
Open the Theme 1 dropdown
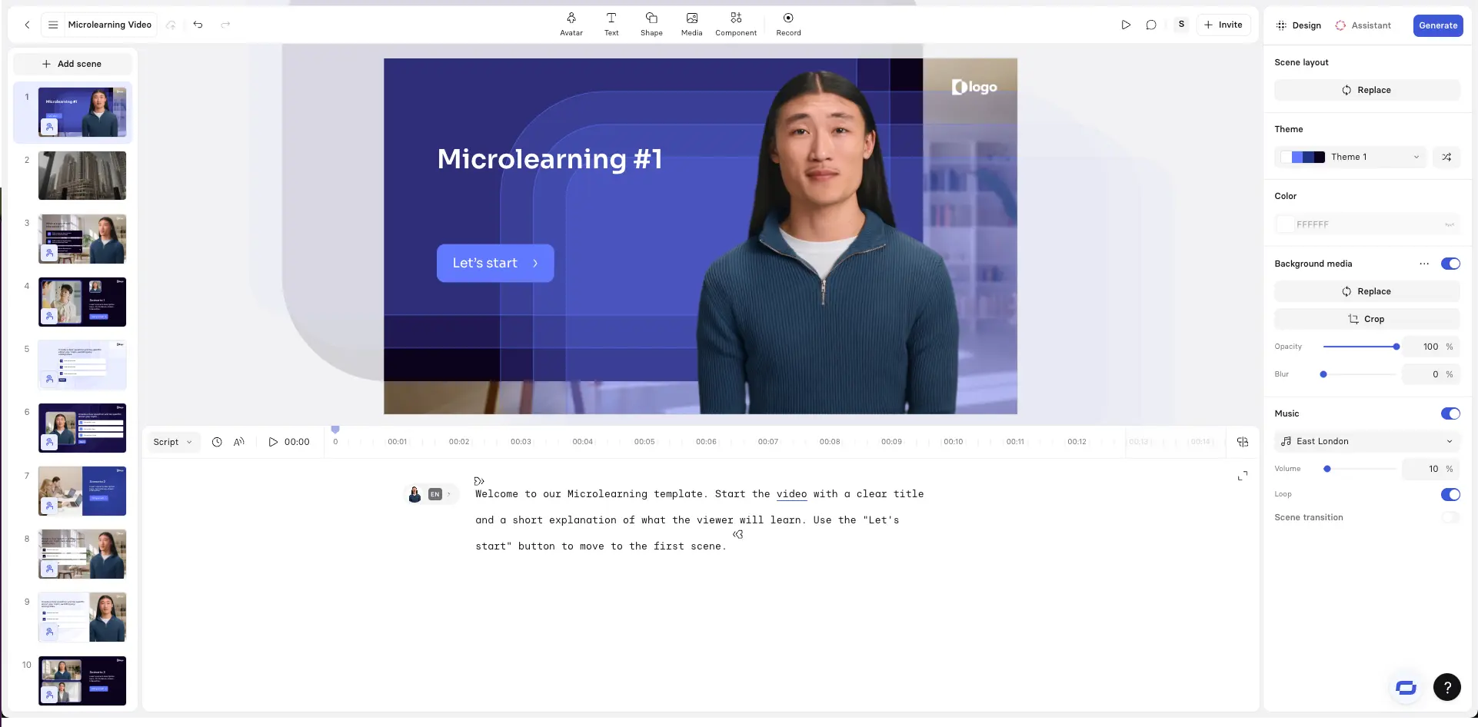(1350, 157)
